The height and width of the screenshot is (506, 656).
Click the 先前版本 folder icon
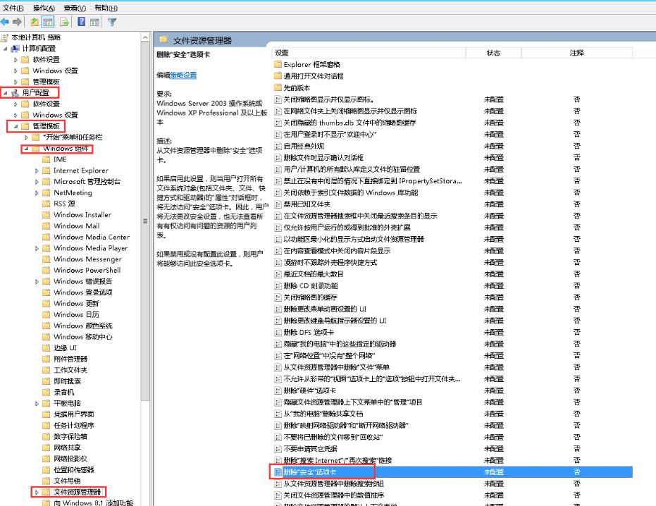pyautogui.click(x=278, y=87)
